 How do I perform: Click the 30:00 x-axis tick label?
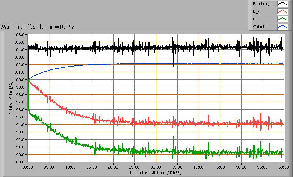point(156,167)
